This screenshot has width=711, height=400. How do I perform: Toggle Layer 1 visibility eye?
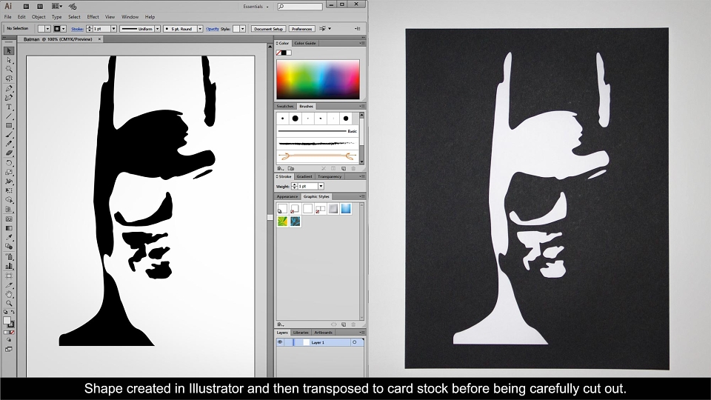click(280, 342)
